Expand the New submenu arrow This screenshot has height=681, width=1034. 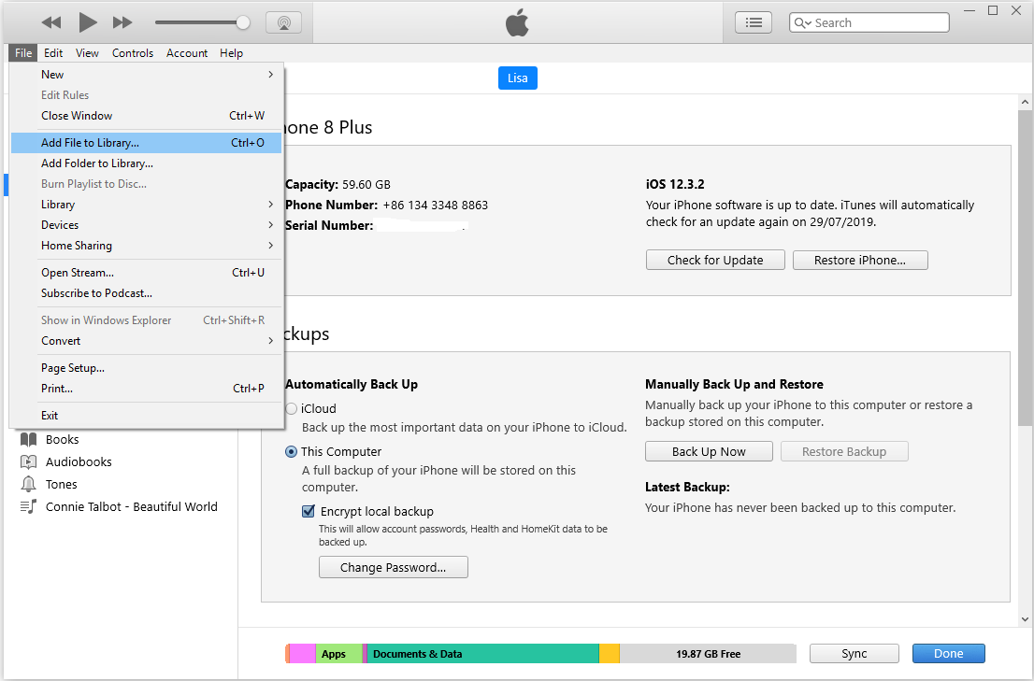click(x=270, y=75)
